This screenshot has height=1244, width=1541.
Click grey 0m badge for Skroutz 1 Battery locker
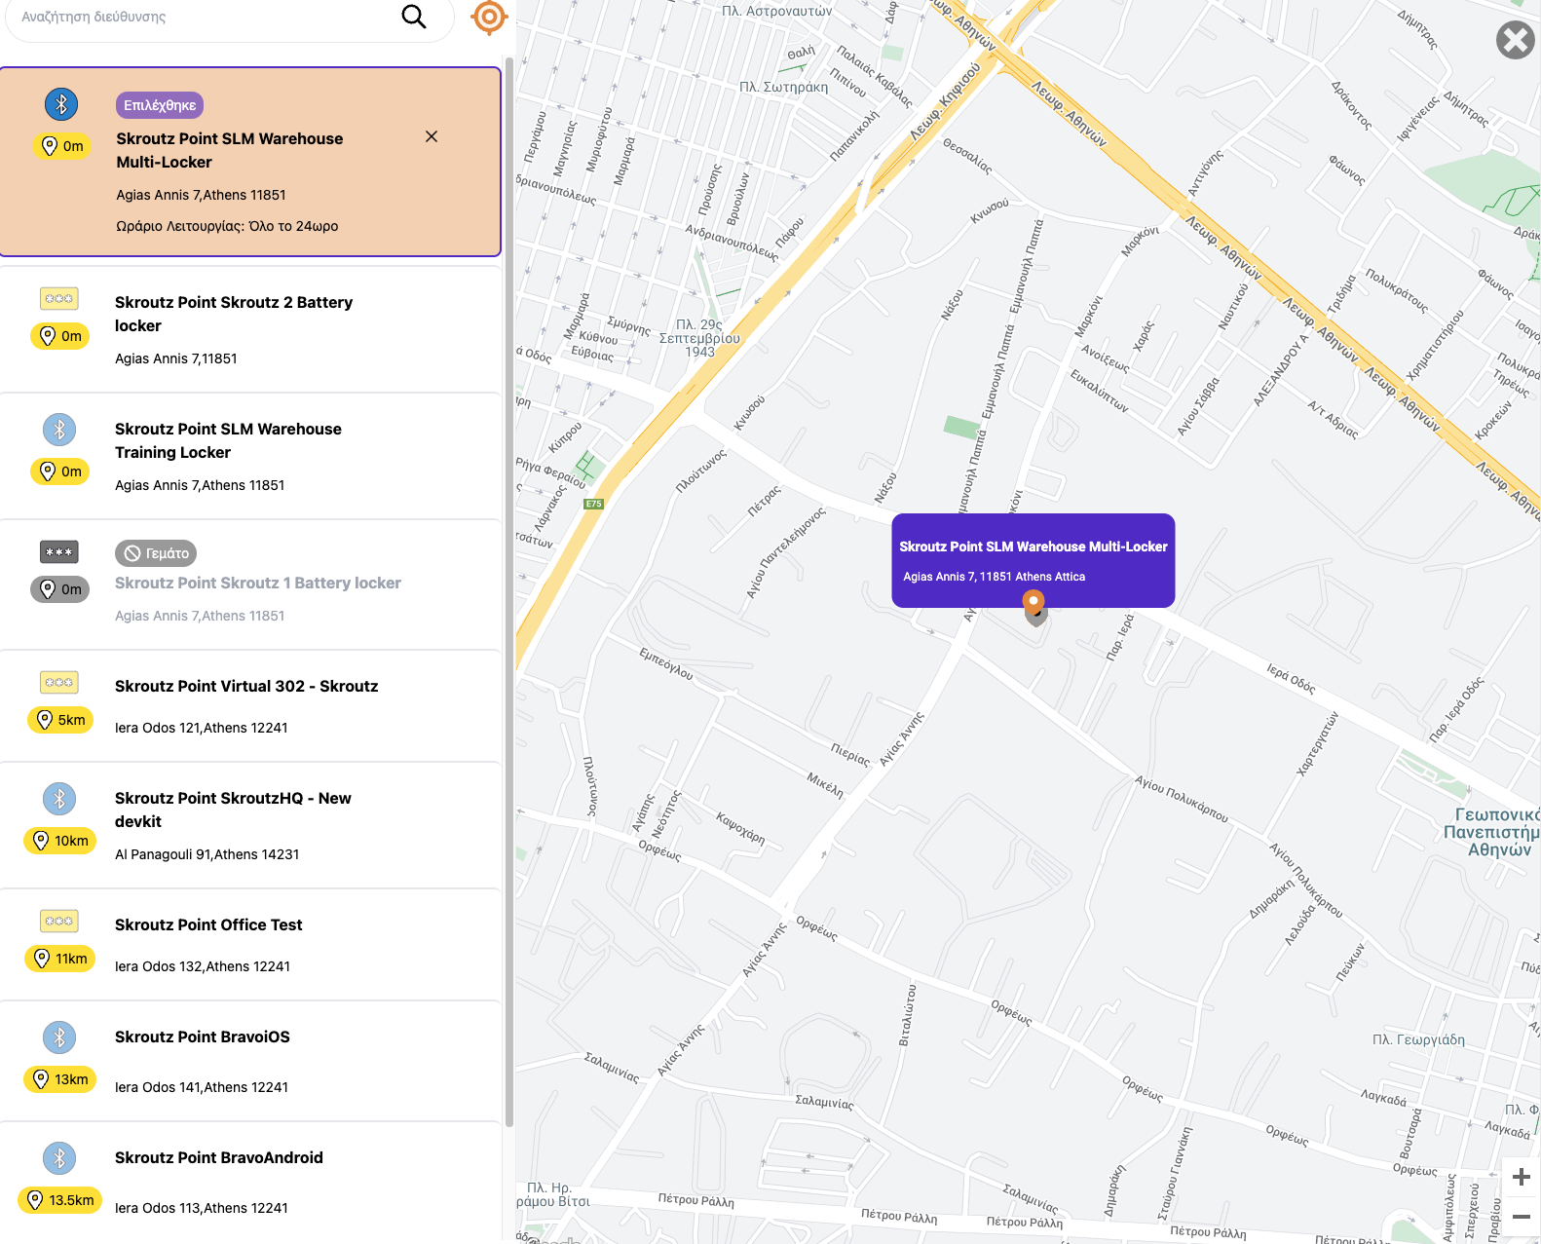pyautogui.click(x=60, y=589)
